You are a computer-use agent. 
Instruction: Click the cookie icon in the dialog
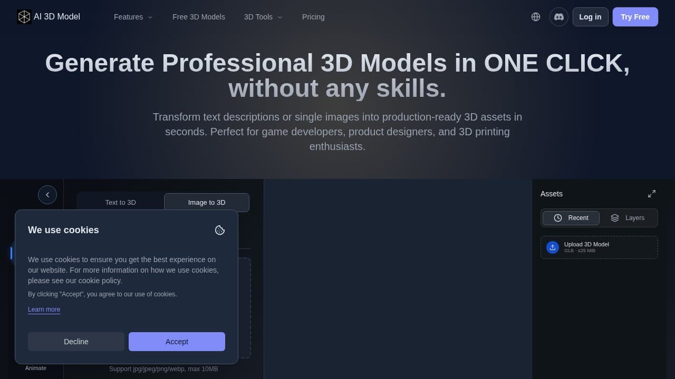(x=220, y=230)
